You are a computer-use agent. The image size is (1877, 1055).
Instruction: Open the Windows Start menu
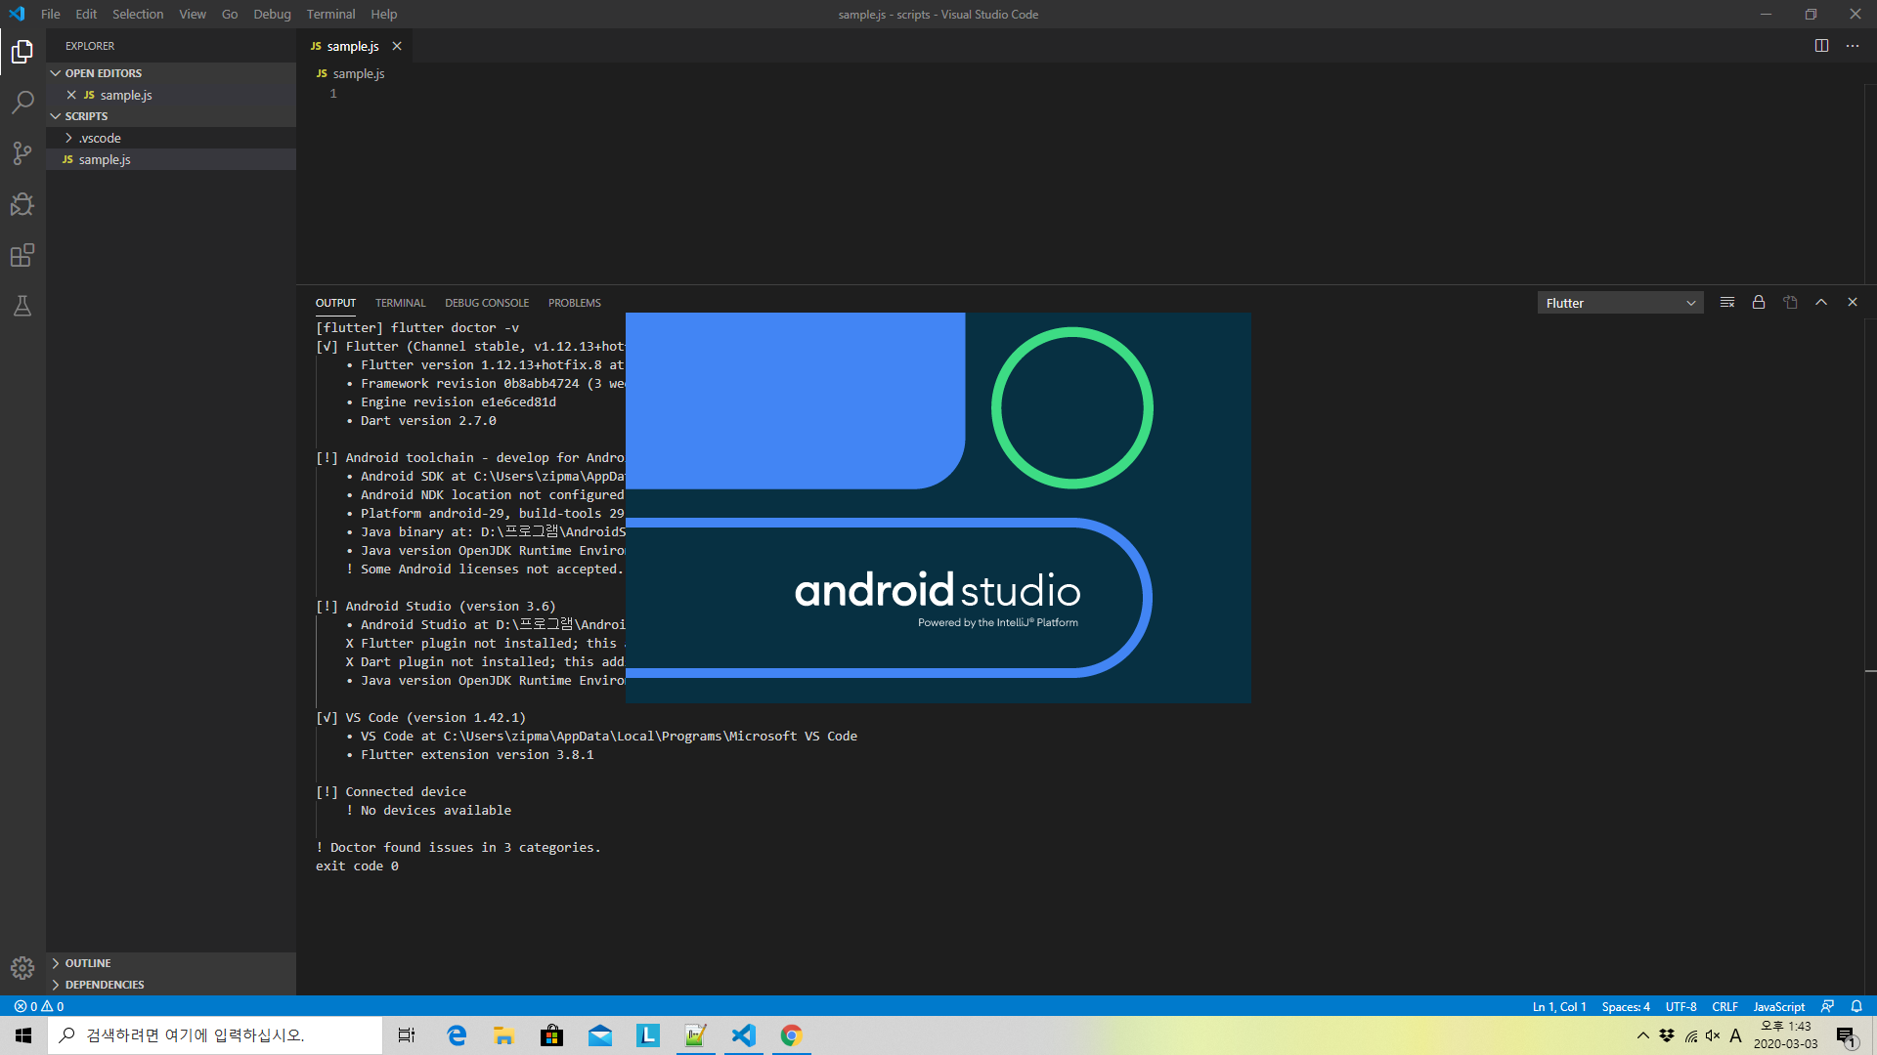coord(23,1035)
